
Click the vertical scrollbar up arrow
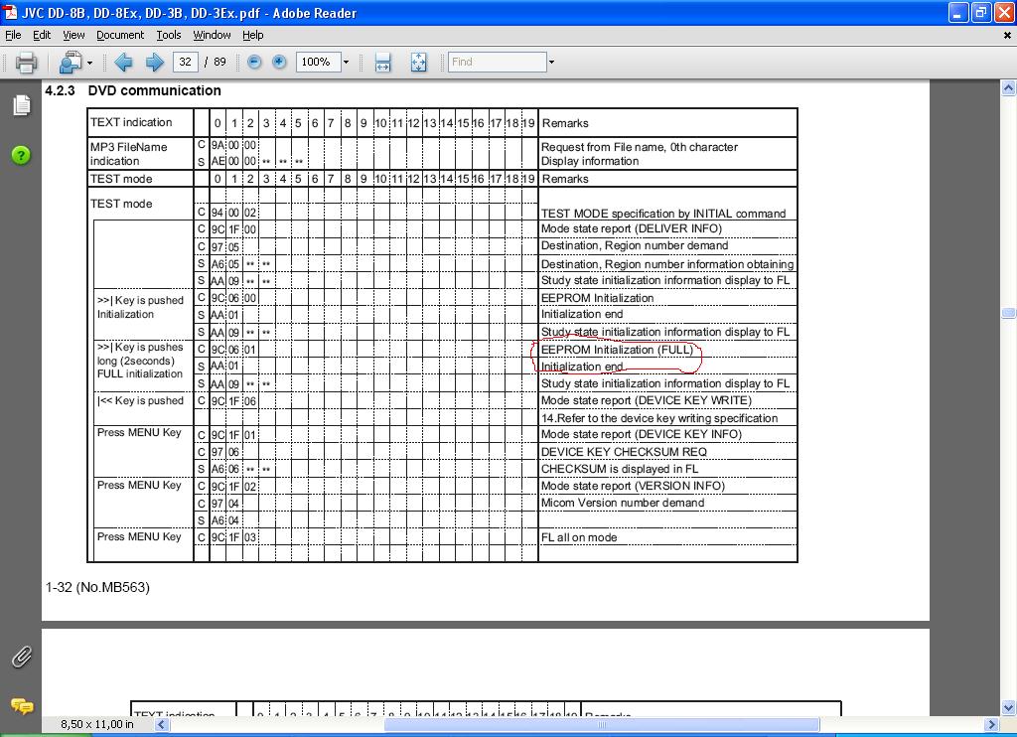point(1009,87)
